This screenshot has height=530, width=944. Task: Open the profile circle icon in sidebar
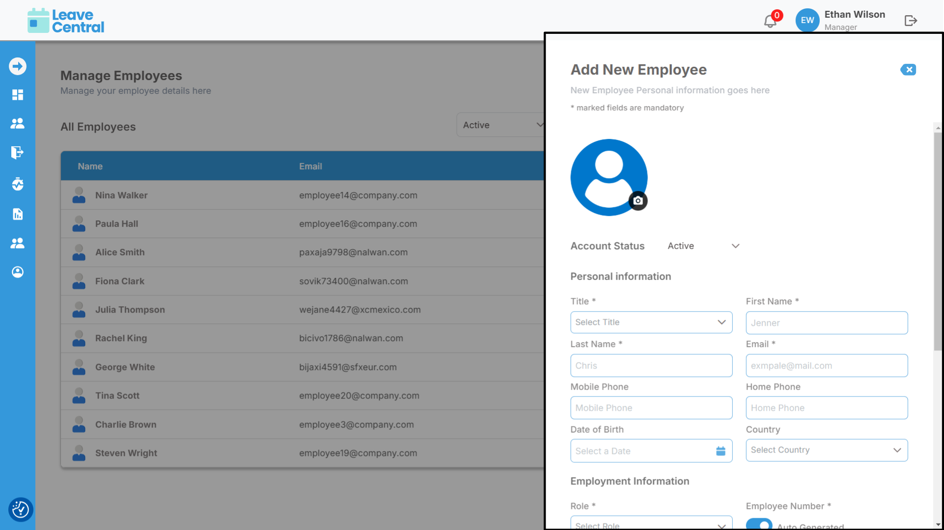18,272
